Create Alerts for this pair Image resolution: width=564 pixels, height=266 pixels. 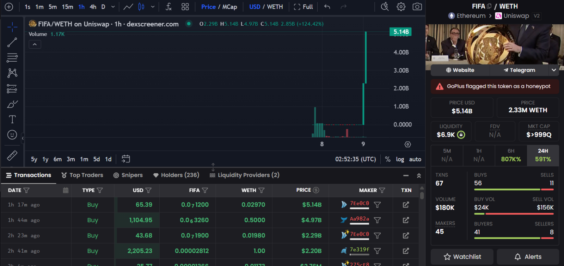point(528,257)
